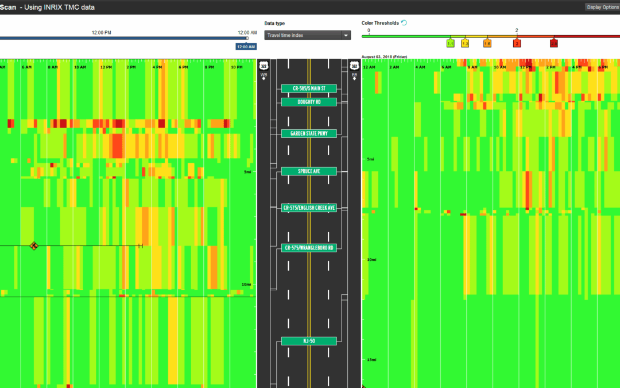Open the Data type dropdown
Screen dimensions: 620x388
307,35
